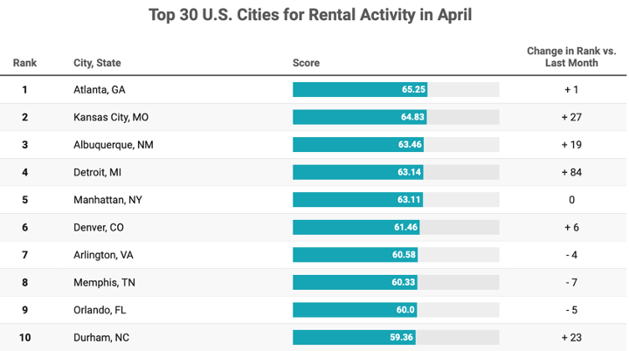Select Durham, NC in rank 10
This screenshot has height=351, width=629.
point(101,337)
